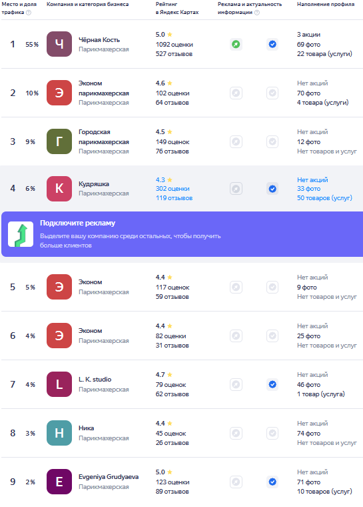
Task: Open the green Городская парикмахерская logo
Action: tap(59, 141)
